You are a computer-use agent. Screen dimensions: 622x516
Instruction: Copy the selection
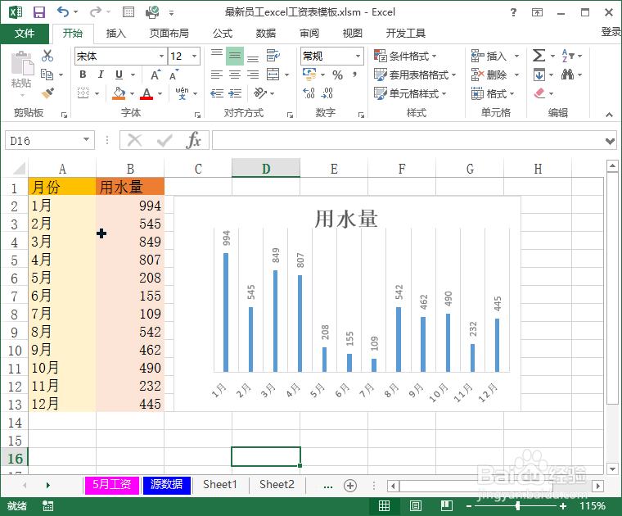[47, 75]
